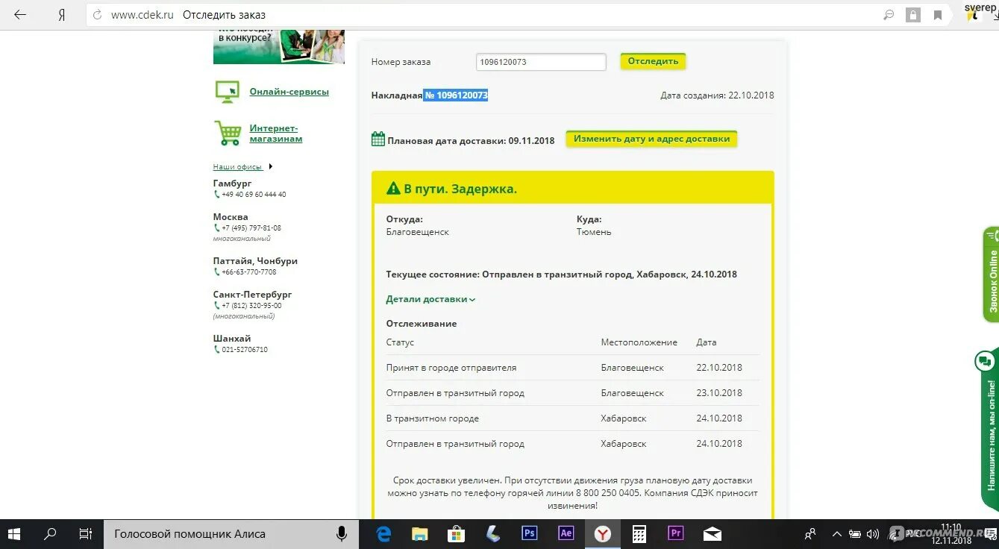Open Task View on the taskbar
This screenshot has height=549, width=999.
tap(86, 534)
